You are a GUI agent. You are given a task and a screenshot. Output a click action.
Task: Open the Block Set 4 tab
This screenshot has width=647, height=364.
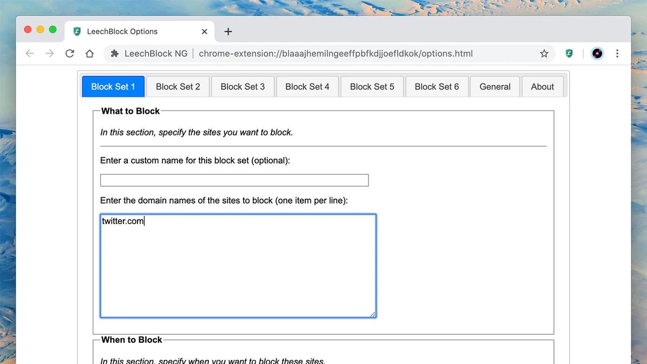(307, 86)
